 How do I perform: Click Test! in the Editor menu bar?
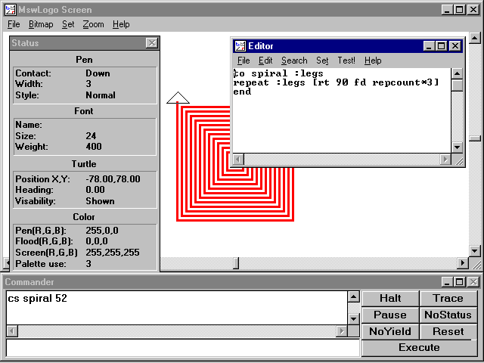click(x=346, y=60)
